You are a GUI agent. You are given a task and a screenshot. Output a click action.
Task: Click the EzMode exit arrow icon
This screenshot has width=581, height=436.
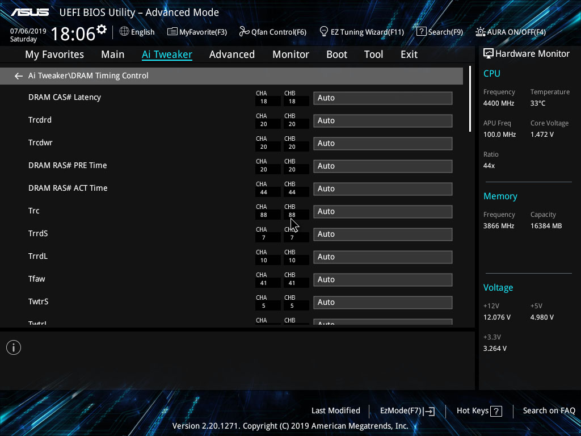429,411
